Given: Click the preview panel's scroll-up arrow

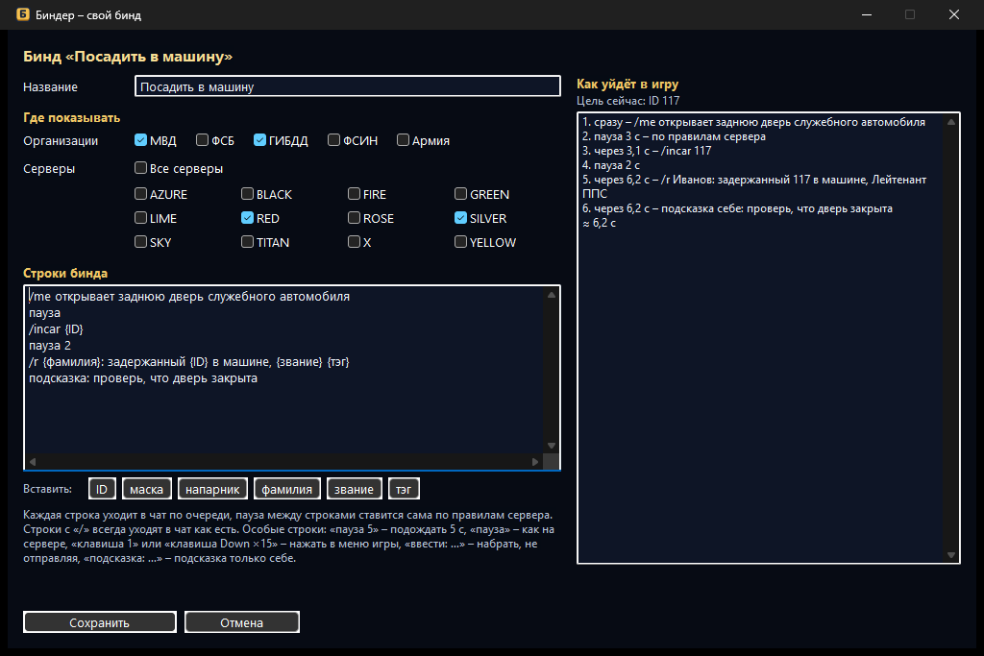Looking at the screenshot, I should tap(950, 122).
